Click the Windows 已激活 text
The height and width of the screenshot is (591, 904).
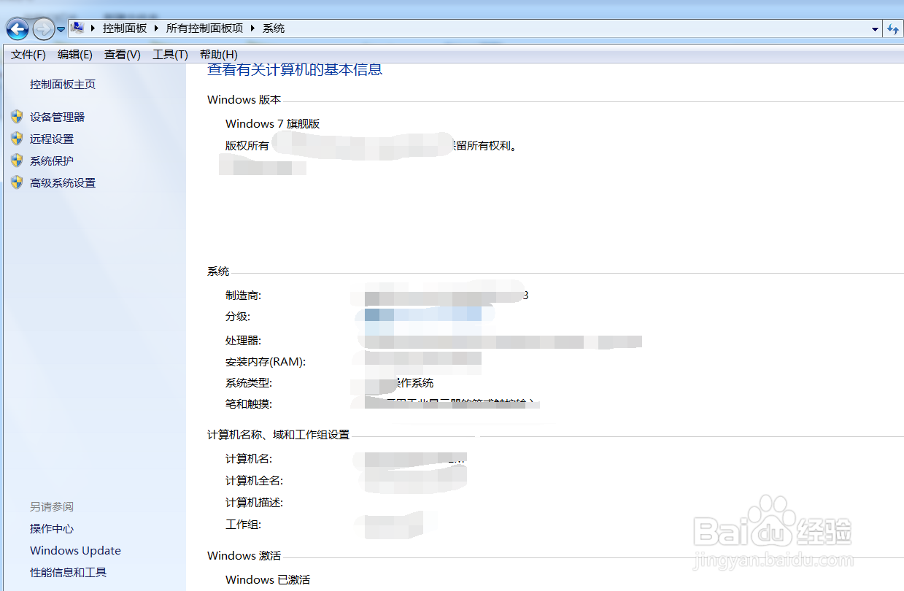click(x=268, y=580)
